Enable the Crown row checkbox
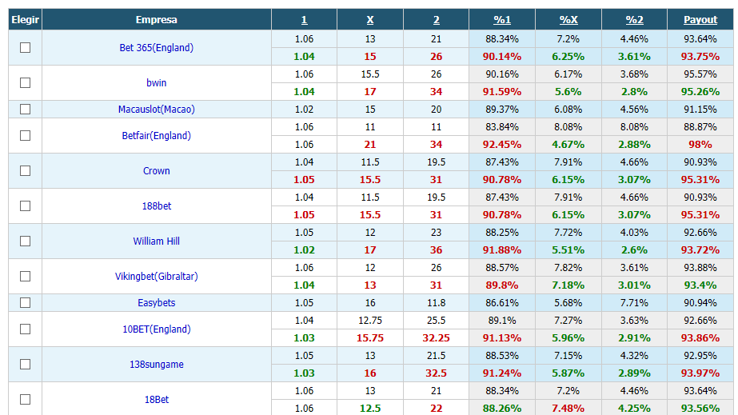Viewport: 738px width, 415px height. coord(26,171)
